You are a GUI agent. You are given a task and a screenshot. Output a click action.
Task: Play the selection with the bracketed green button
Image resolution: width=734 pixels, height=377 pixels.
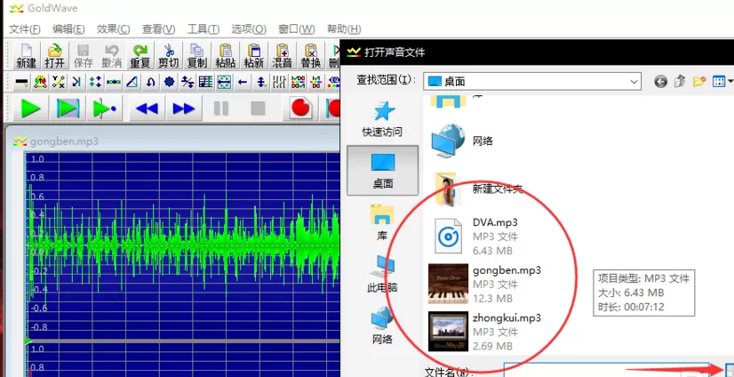68,108
